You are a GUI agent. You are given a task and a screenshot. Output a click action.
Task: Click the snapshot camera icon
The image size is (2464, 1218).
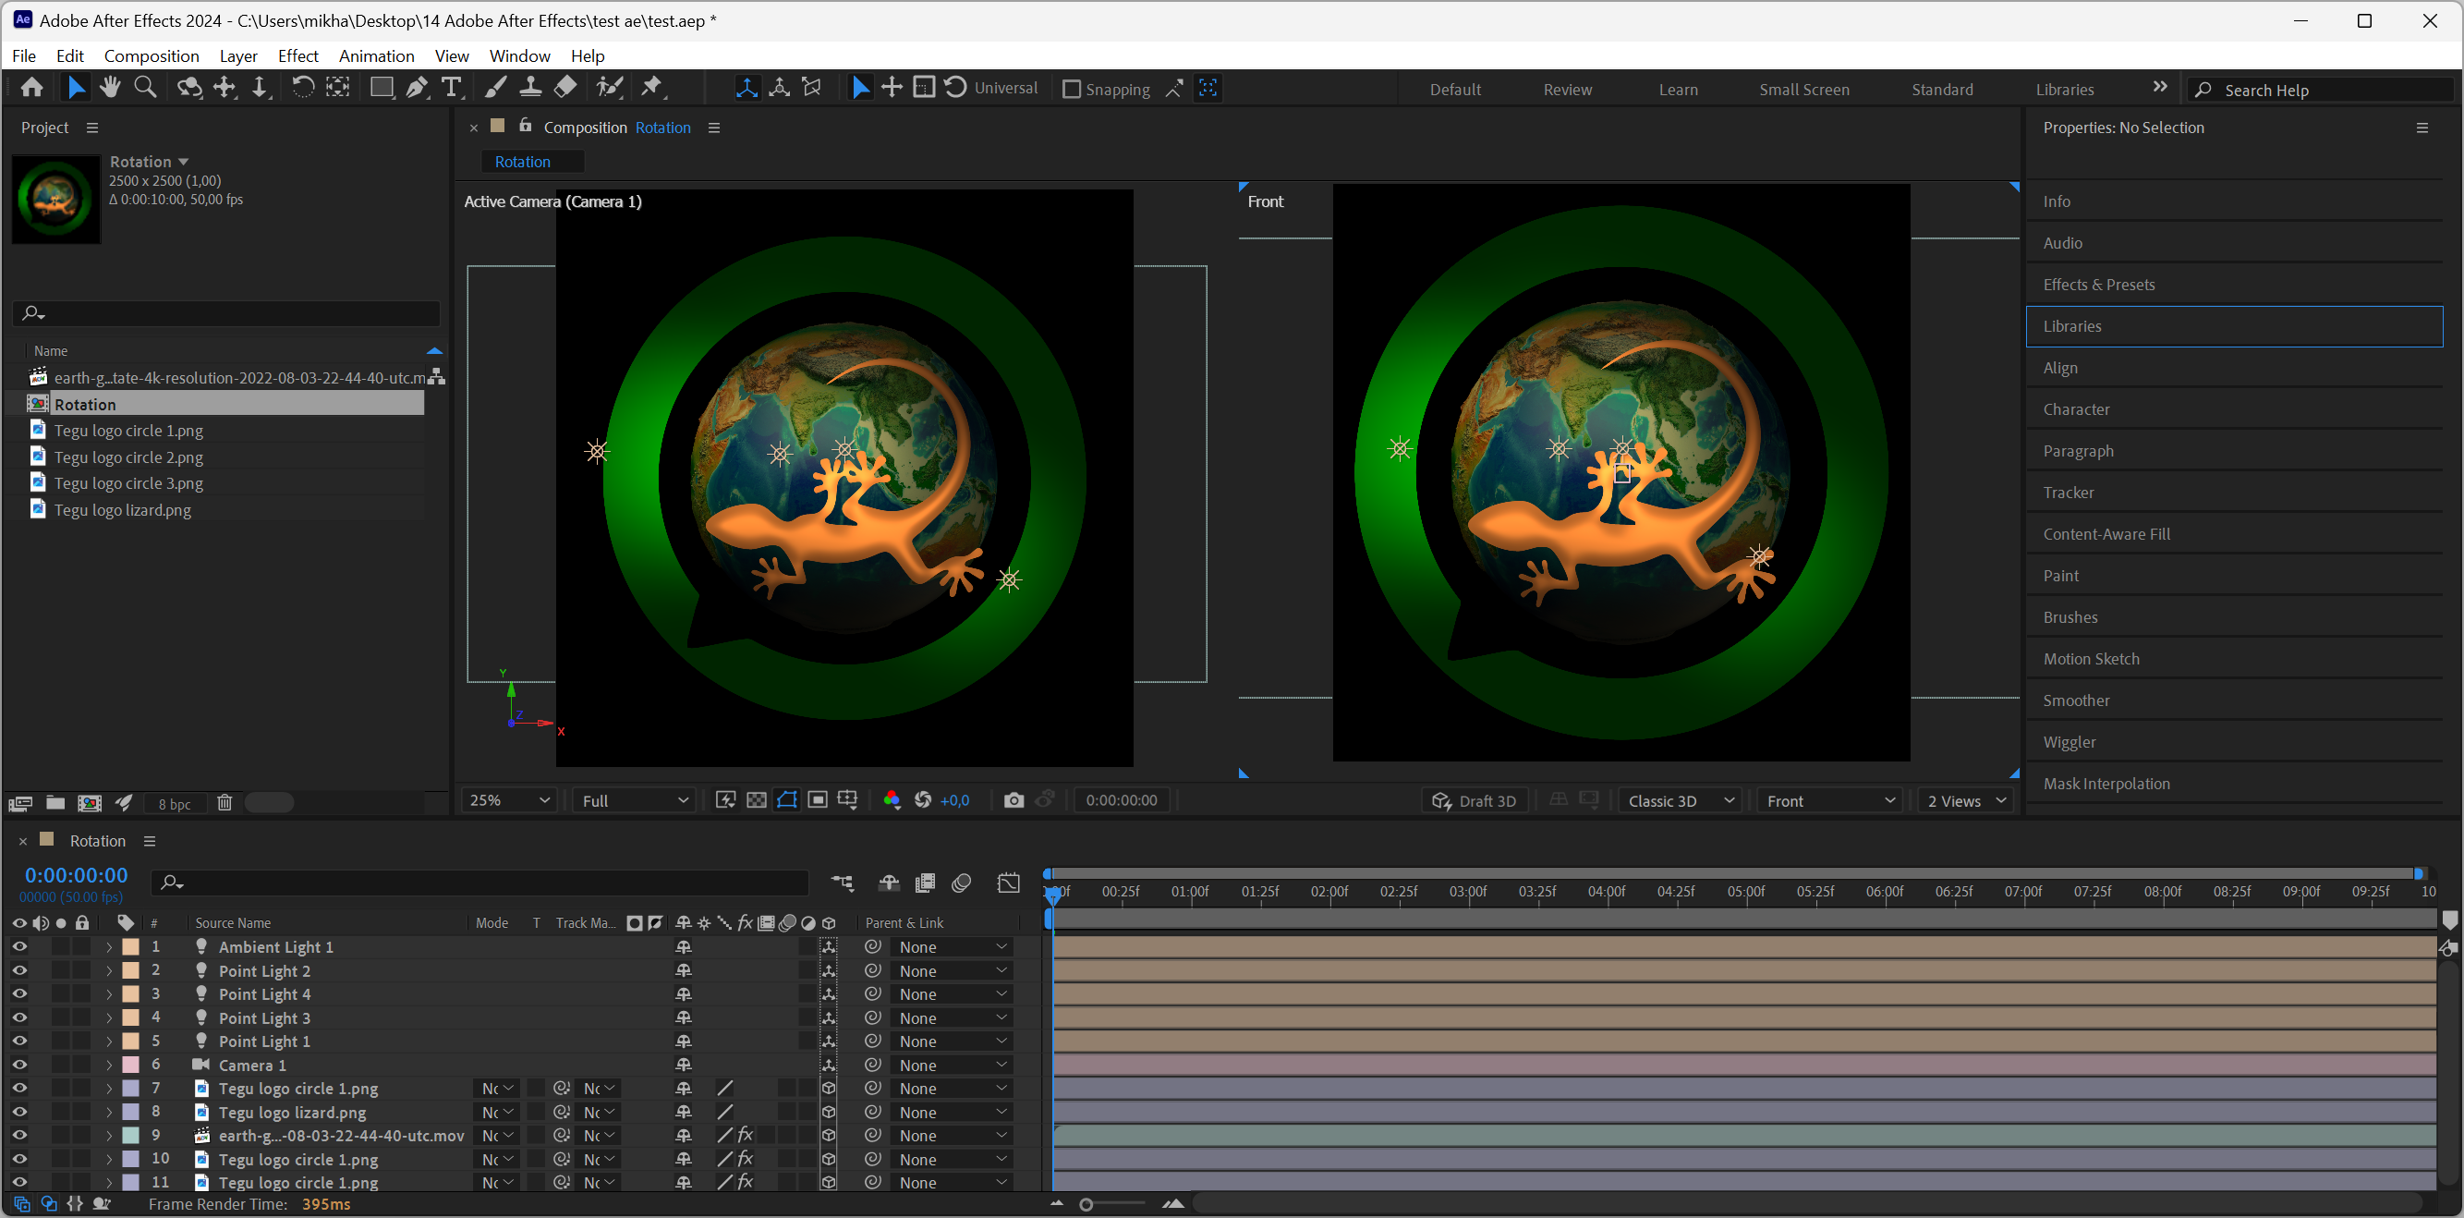click(x=1013, y=800)
